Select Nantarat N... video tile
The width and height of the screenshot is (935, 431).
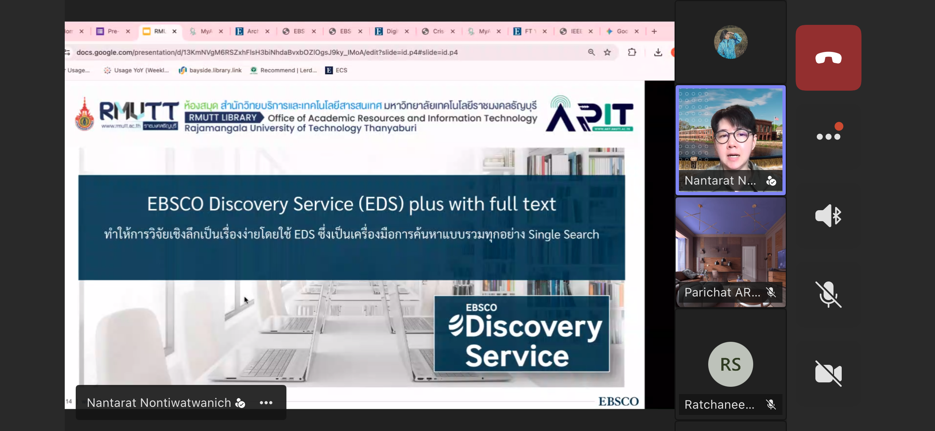coord(731,140)
